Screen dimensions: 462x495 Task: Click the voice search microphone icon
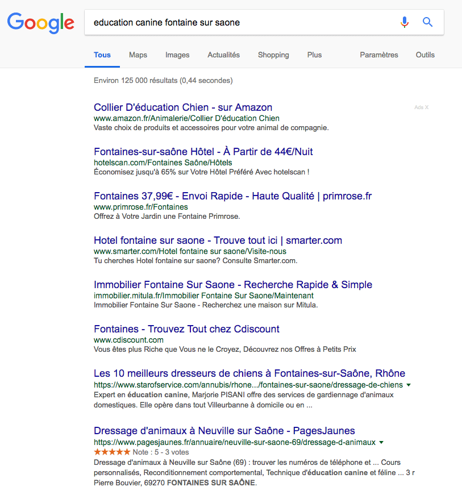(405, 22)
